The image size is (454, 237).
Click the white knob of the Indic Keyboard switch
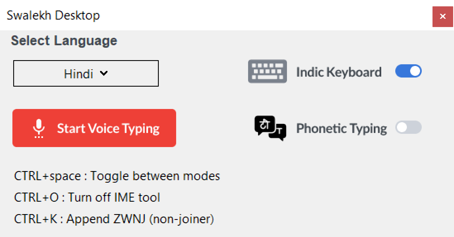(415, 71)
